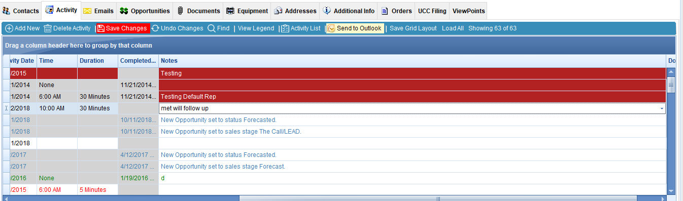Image resolution: width=683 pixels, height=201 pixels.
Task: Click the Send to Outlook icon
Action: tap(331, 28)
